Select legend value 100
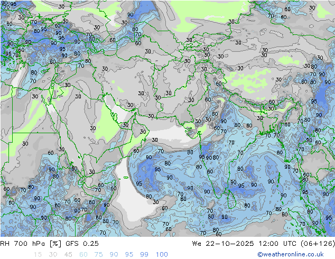Image resolution: width=335 pixels, height=259 pixels. (x=162, y=255)
